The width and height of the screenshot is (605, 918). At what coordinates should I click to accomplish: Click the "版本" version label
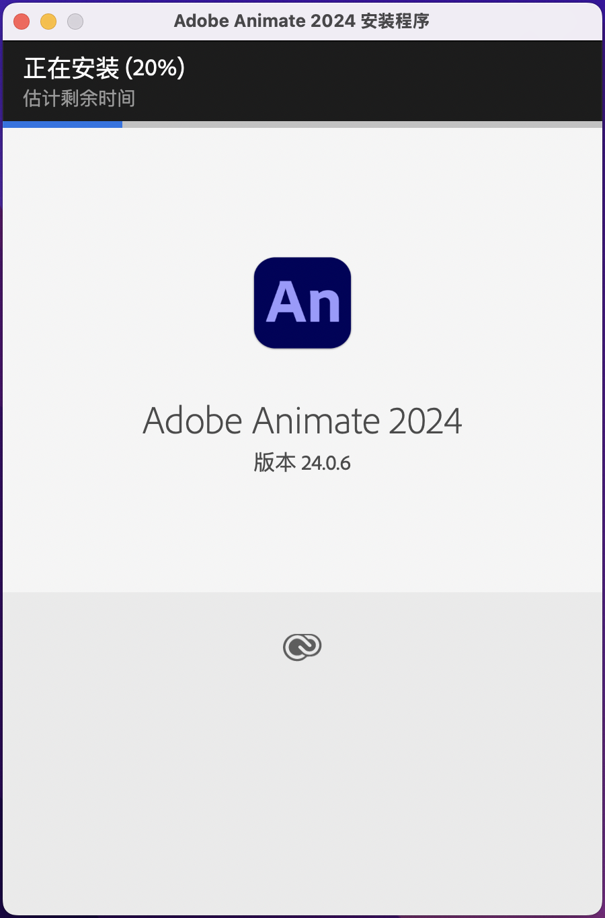click(275, 462)
